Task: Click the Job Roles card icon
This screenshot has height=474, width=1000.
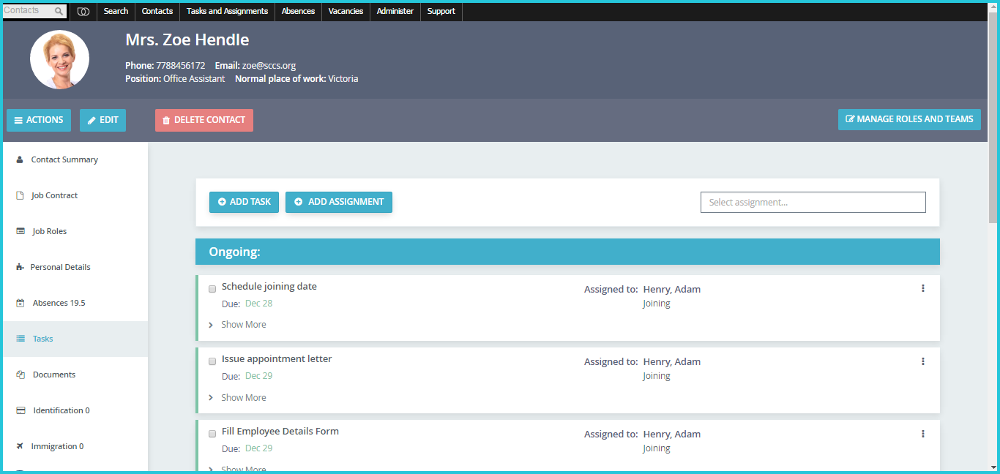Action: (20, 231)
